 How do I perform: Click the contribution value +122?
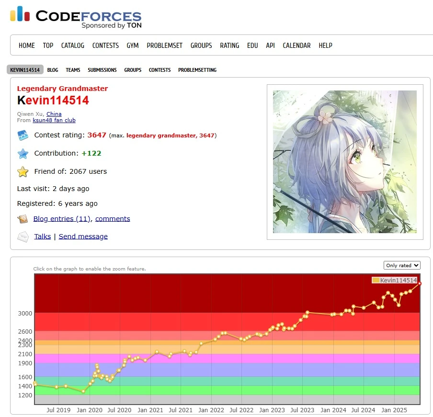point(91,153)
